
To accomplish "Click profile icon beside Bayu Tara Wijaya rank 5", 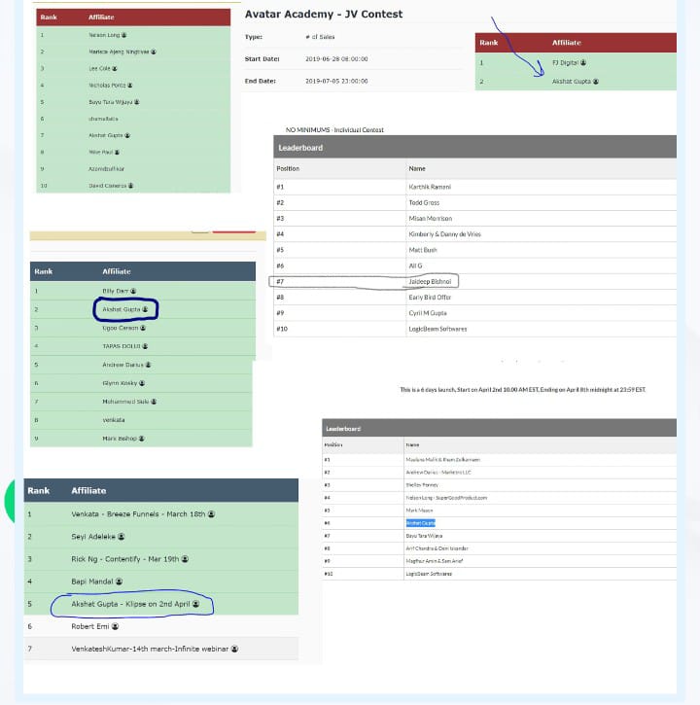I will (137, 102).
